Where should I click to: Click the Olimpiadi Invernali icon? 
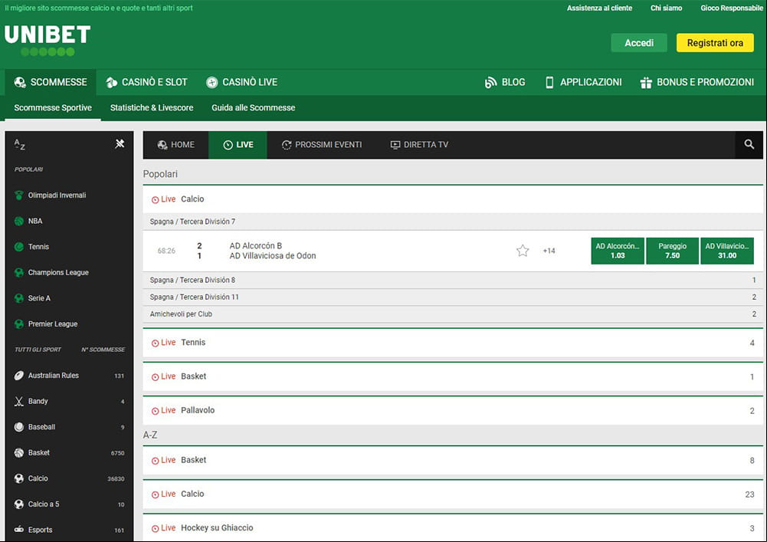point(19,195)
